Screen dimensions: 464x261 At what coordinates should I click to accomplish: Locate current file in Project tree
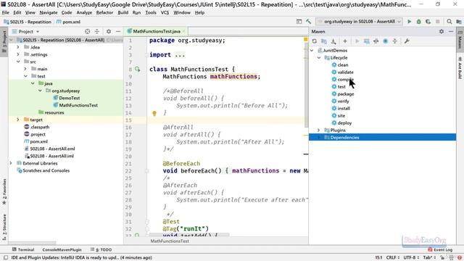point(87,31)
